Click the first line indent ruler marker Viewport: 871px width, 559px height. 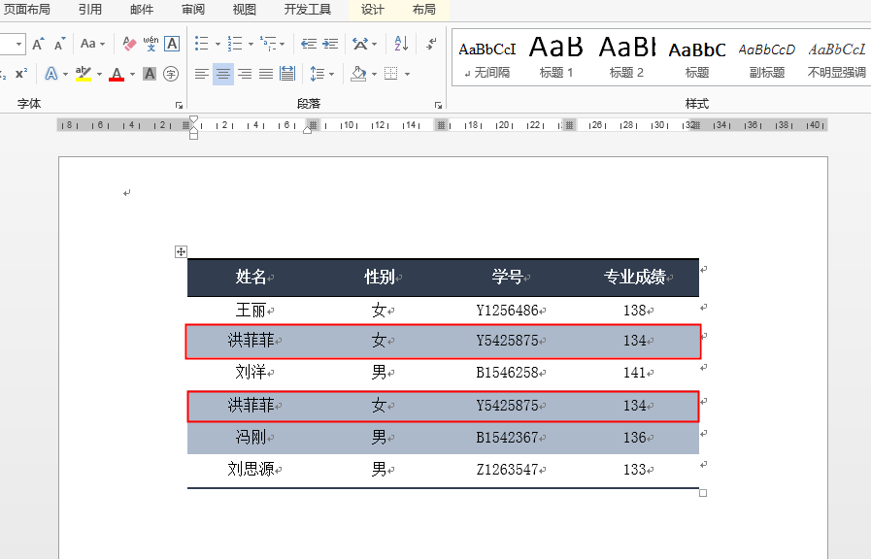[x=193, y=120]
